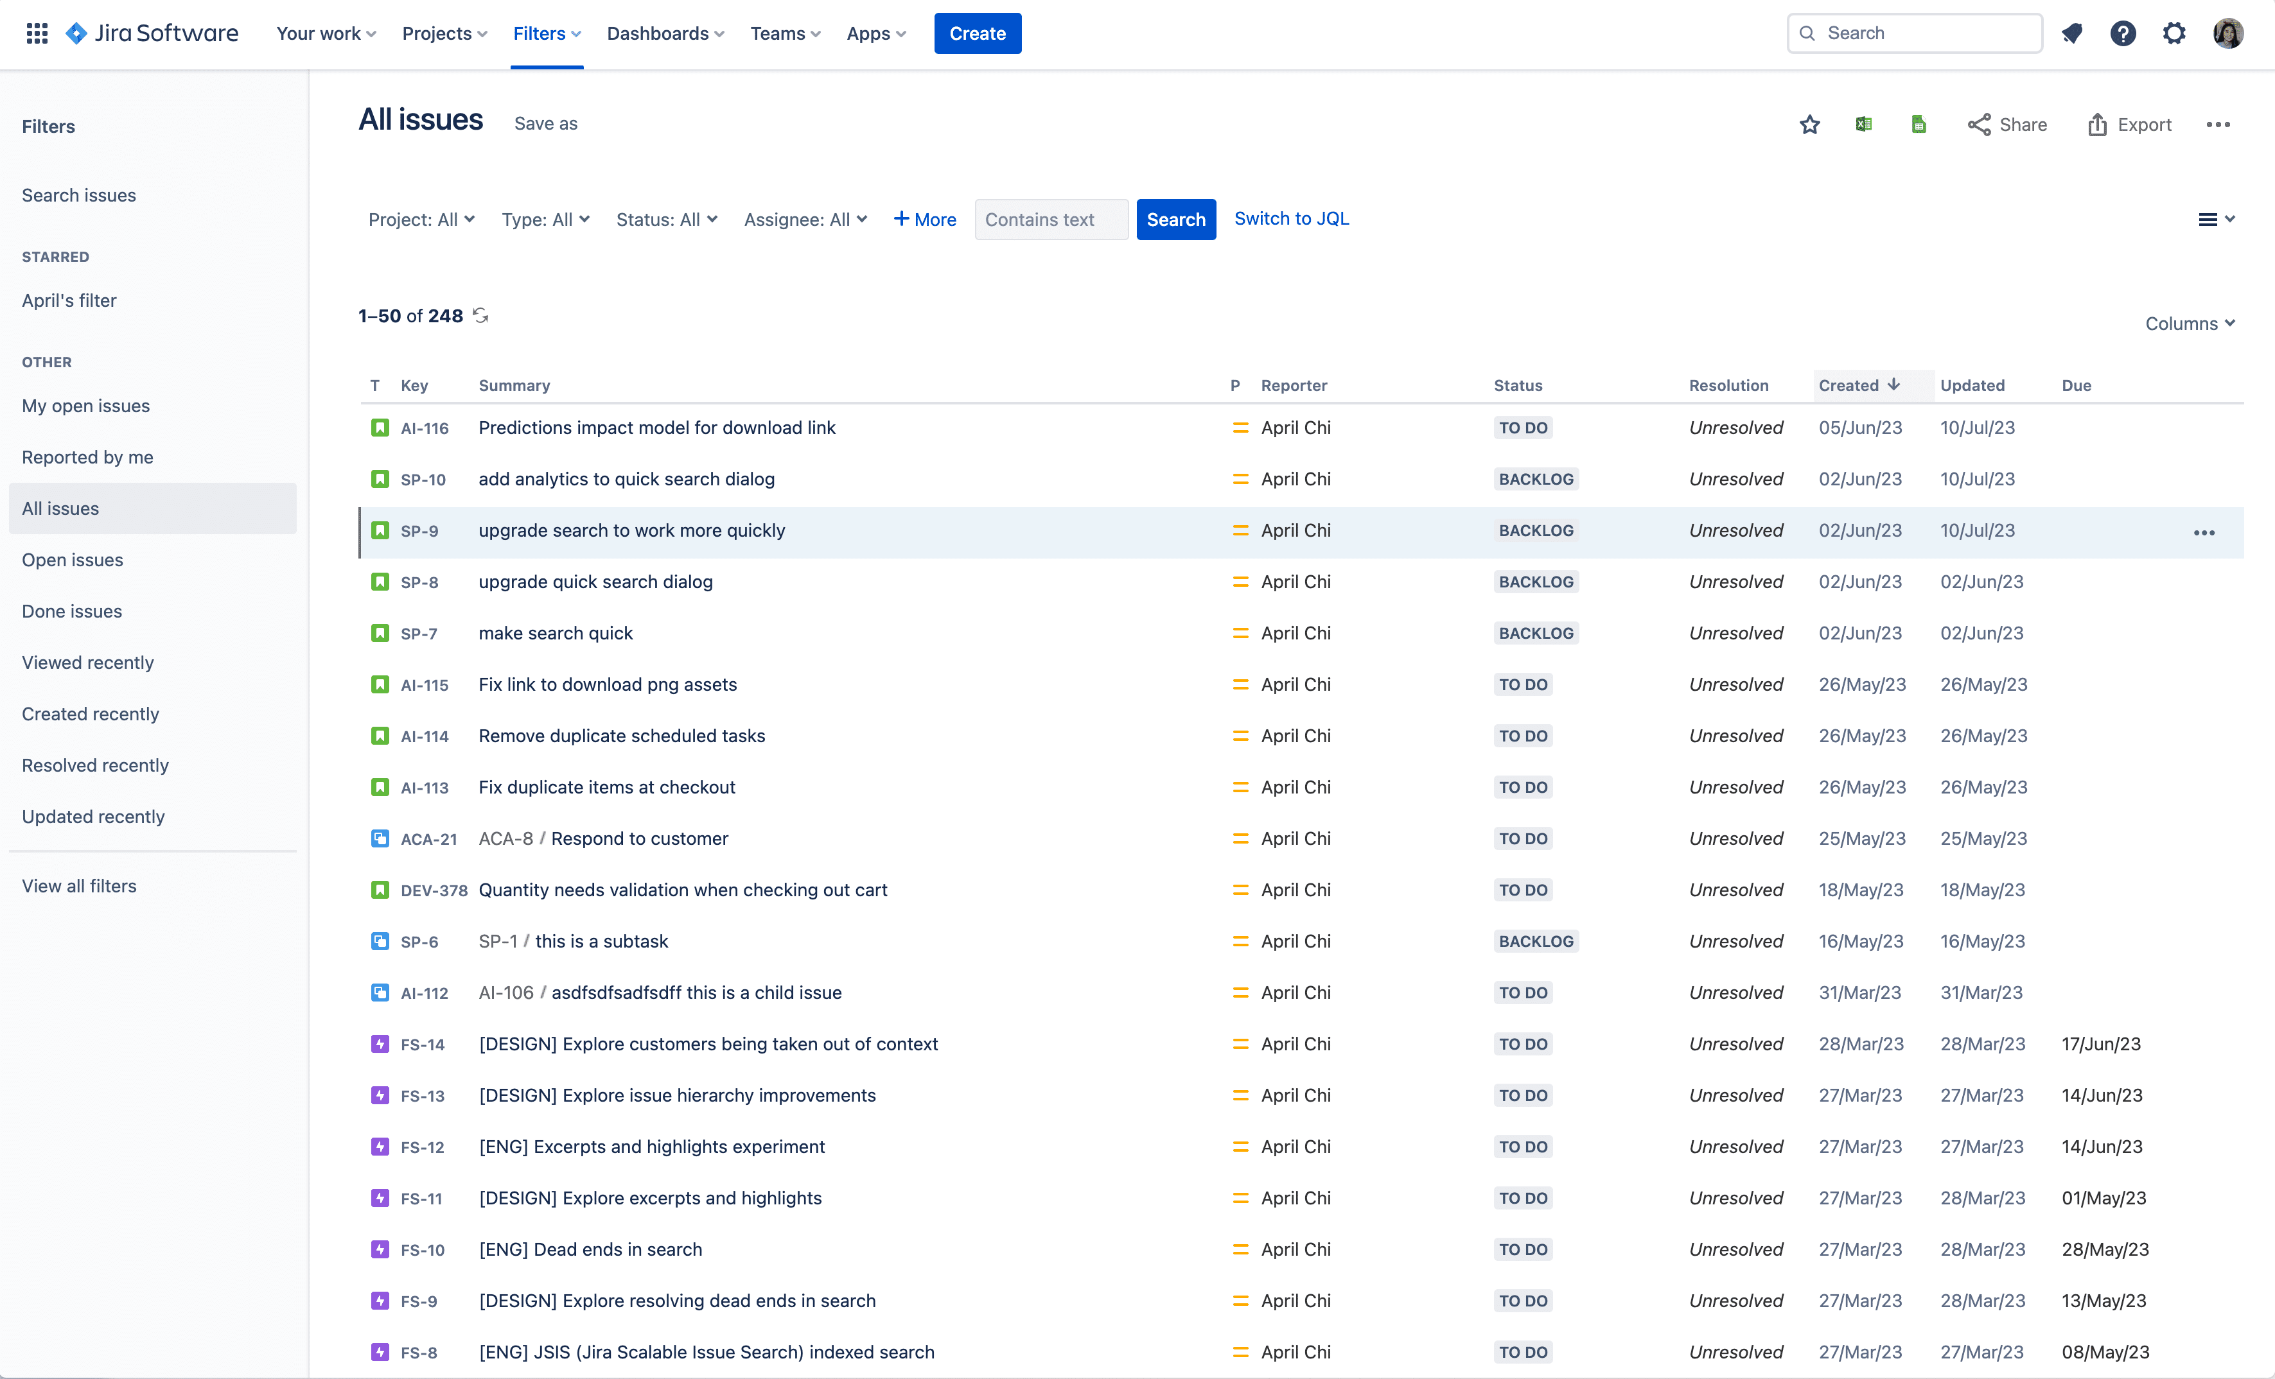Star the All issues filter
This screenshot has height=1379, width=2275.
(1810, 124)
